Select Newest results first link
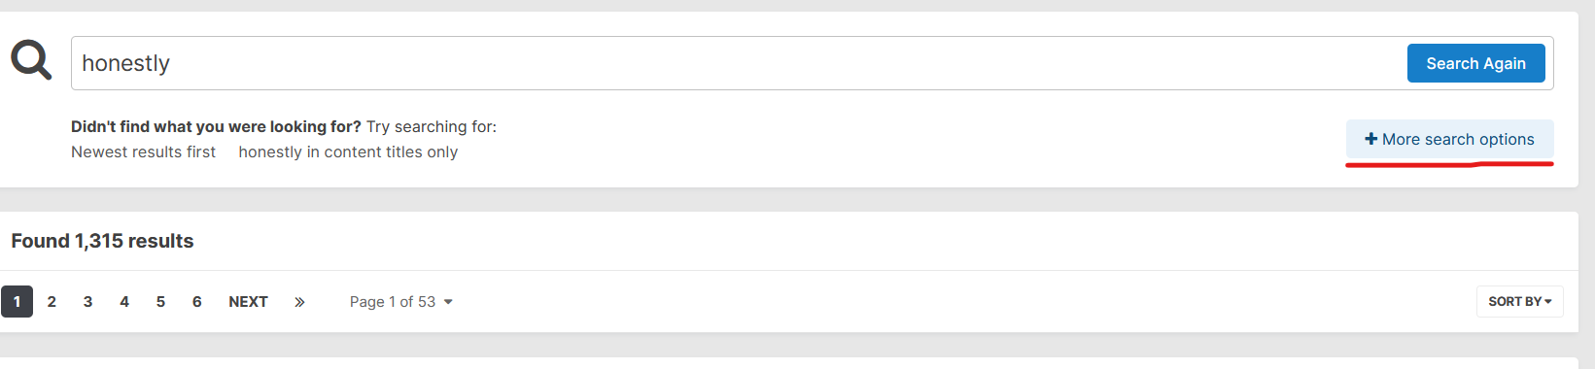Image resolution: width=1595 pixels, height=369 pixels. click(143, 151)
